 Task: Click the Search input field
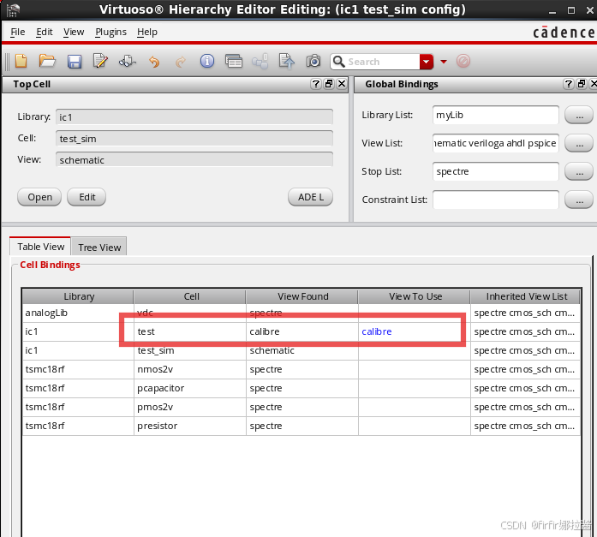click(x=382, y=62)
